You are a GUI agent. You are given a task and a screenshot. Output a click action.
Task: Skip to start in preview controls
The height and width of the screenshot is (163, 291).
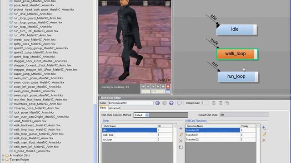coord(143,86)
